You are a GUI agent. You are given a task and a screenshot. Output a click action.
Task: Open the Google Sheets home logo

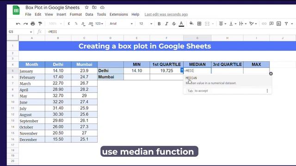(16, 10)
